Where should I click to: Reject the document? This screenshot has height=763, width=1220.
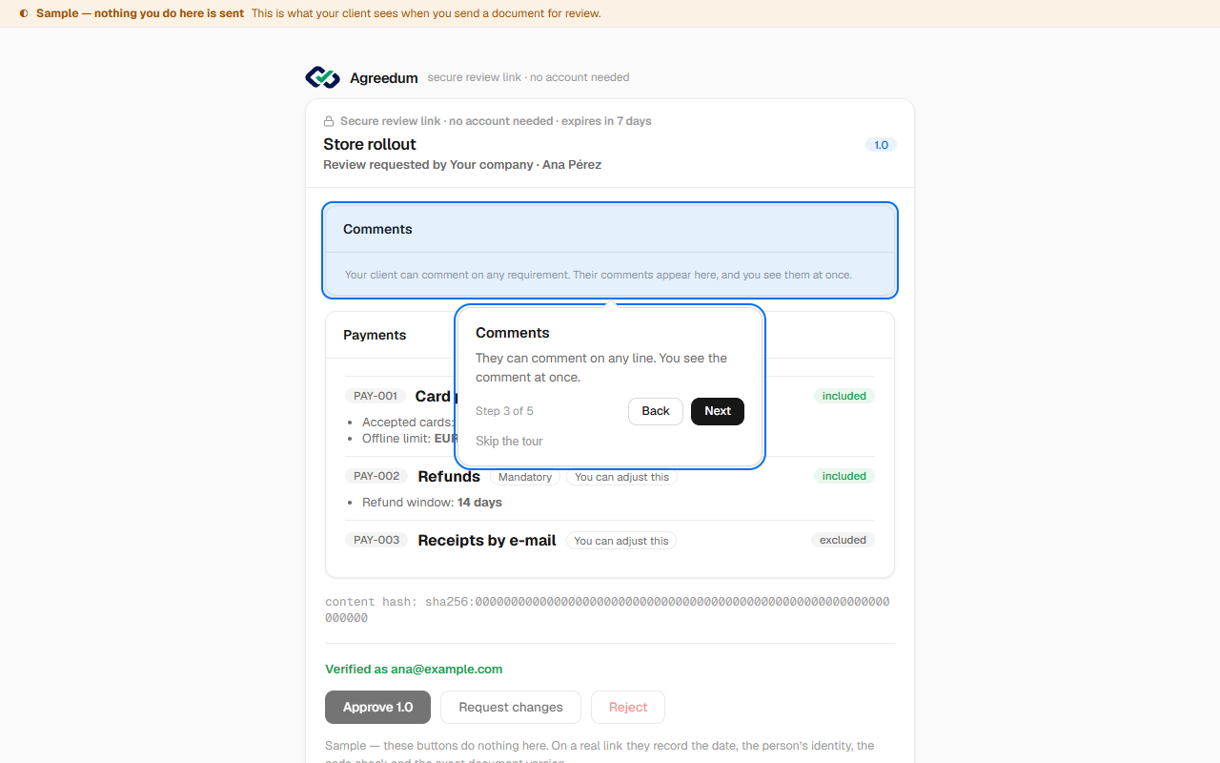pyautogui.click(x=628, y=708)
